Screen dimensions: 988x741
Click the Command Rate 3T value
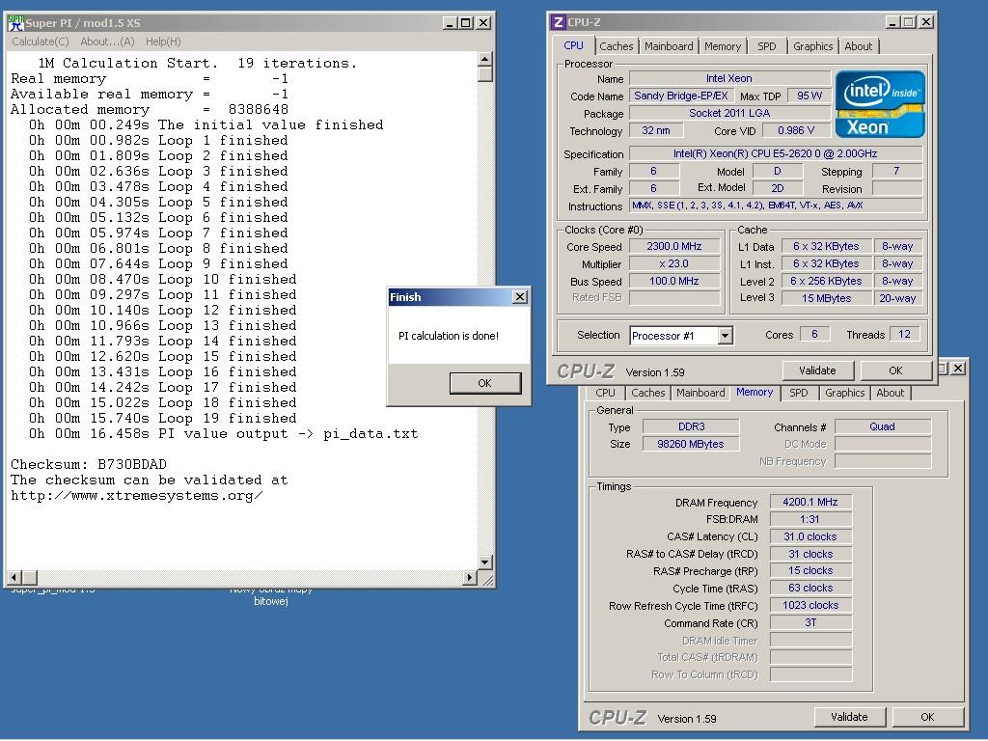tap(810, 622)
